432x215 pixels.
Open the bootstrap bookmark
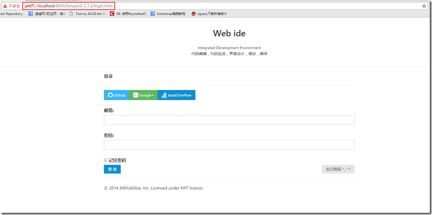point(169,14)
